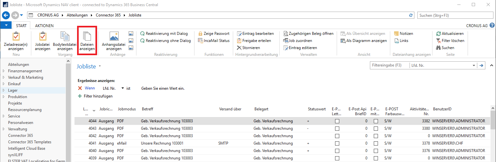
Task: Open navigation history dropdown arrow
Action: pos(22,15)
